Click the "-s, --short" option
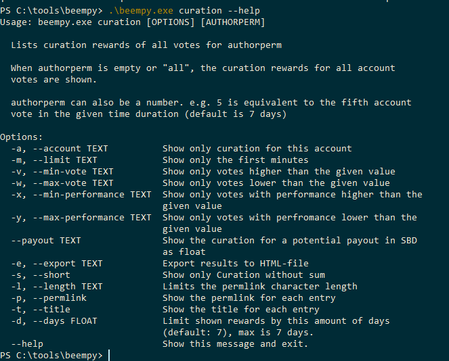The width and height of the screenshot is (449, 361). [x=43, y=274]
